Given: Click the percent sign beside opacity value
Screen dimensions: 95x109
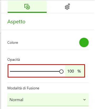Looking at the screenshot, I should click(x=79, y=71).
